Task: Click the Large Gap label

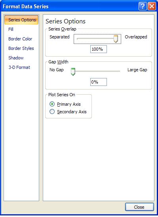Action: click(137, 70)
